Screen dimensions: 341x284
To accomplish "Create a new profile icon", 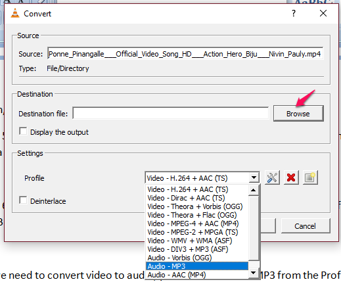I will coord(310,177).
